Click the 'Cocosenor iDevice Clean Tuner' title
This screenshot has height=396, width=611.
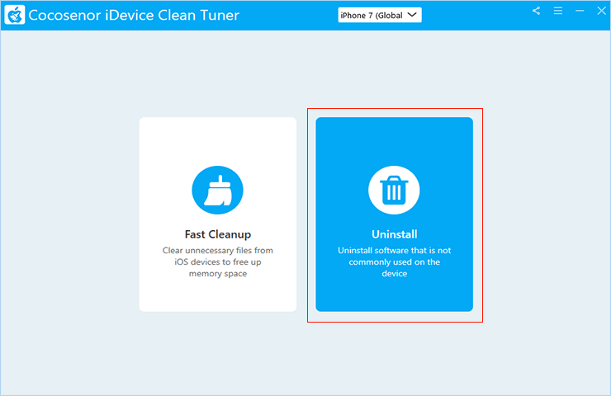click(x=134, y=15)
